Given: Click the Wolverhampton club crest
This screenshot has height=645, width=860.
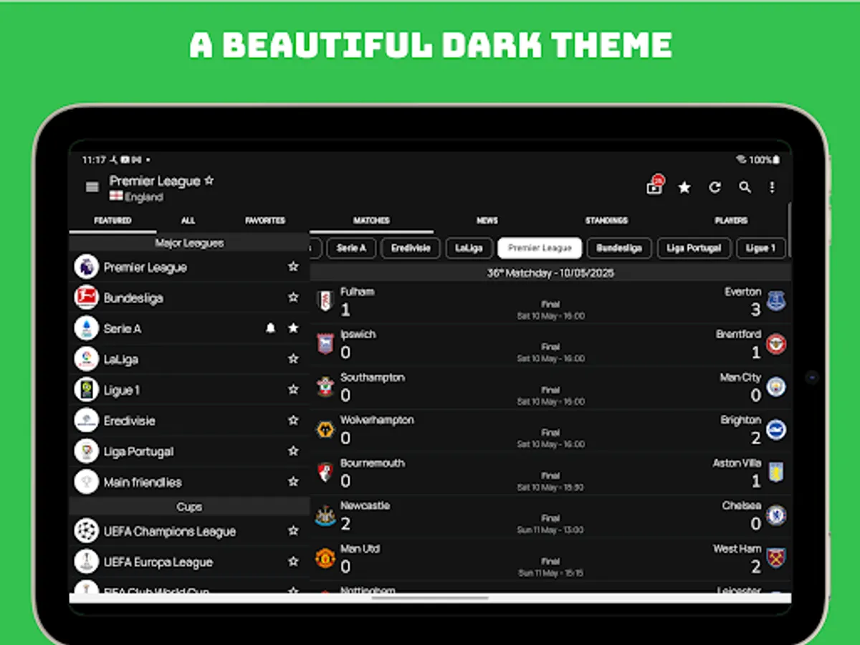Looking at the screenshot, I should (325, 430).
